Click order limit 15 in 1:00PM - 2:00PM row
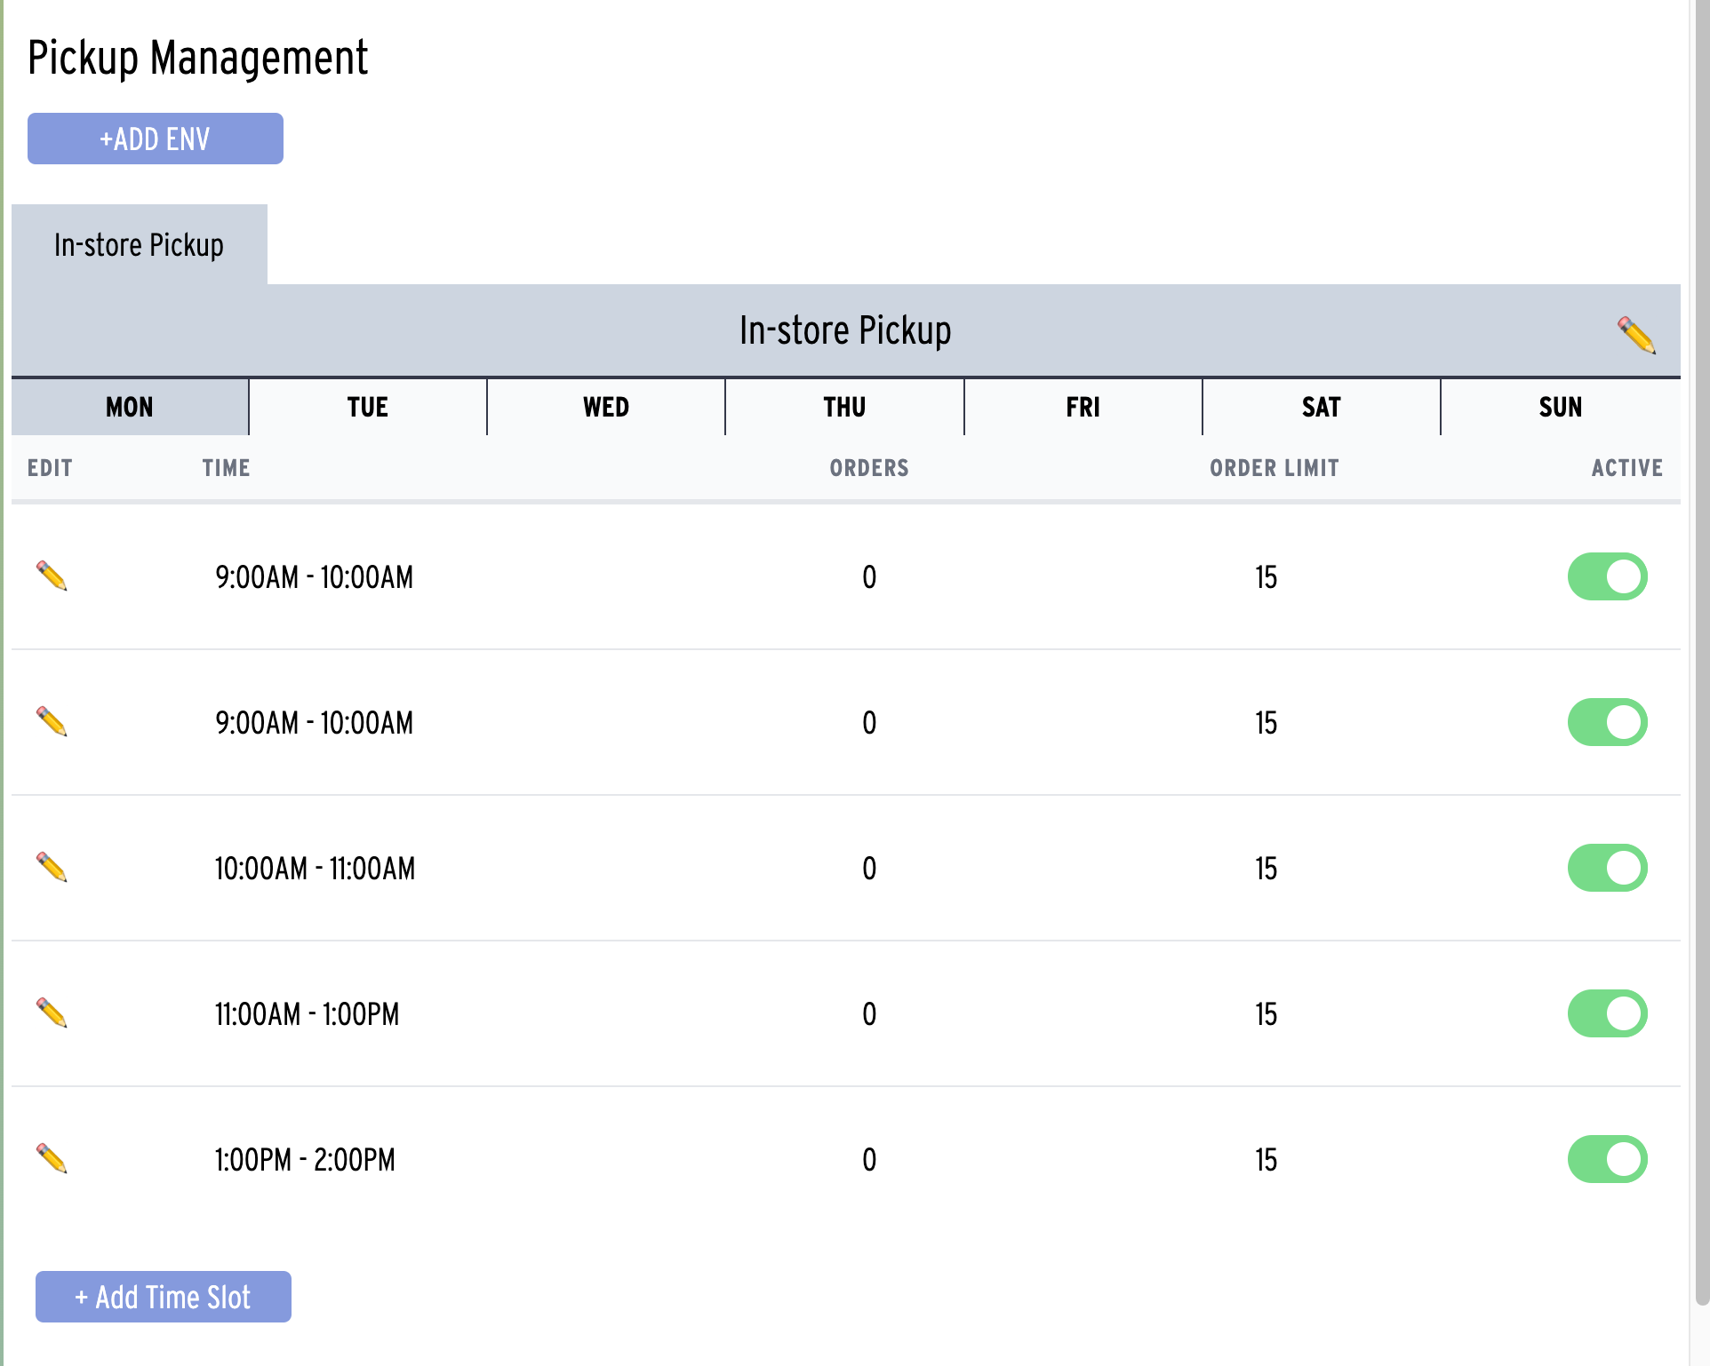 (x=1266, y=1159)
